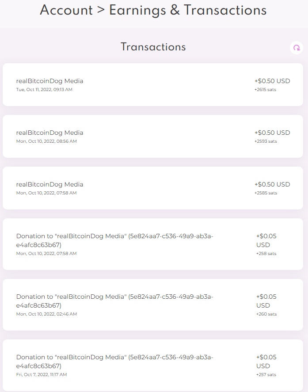Click the +$0.50 USD on Oct 11 transaction
Image resolution: width=308 pixels, height=392 pixels.
pyautogui.click(x=272, y=81)
